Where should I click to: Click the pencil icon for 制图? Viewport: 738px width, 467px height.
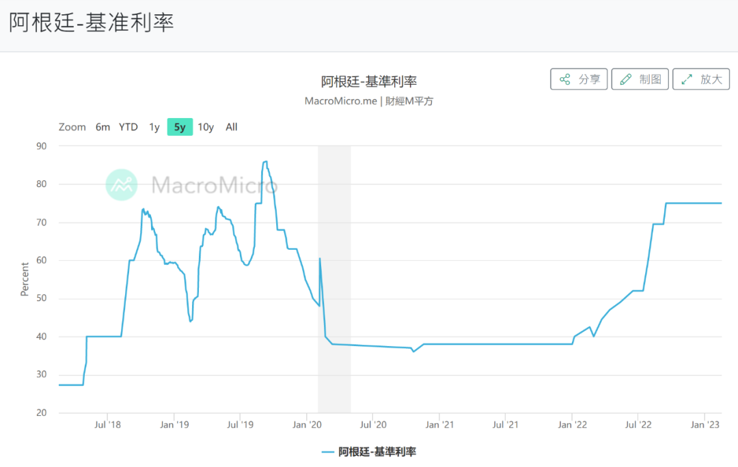[x=625, y=79]
